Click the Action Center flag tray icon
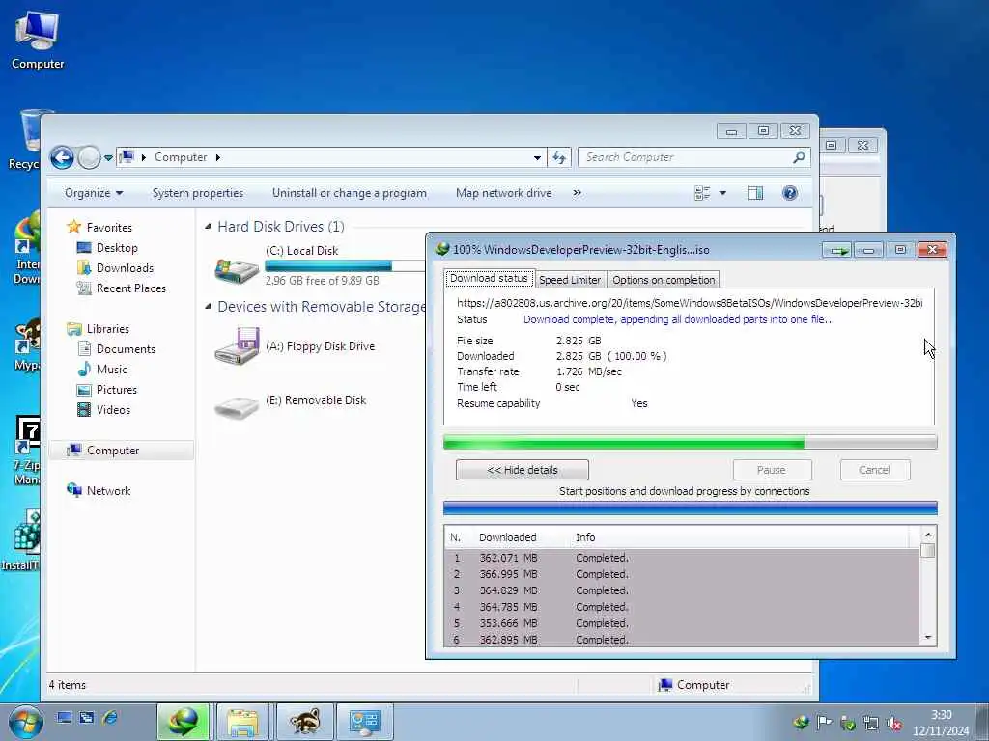Viewport: 989px width, 741px height. tap(825, 723)
